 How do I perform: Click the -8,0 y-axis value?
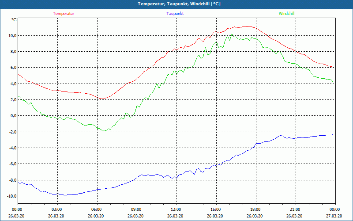tap(13, 180)
